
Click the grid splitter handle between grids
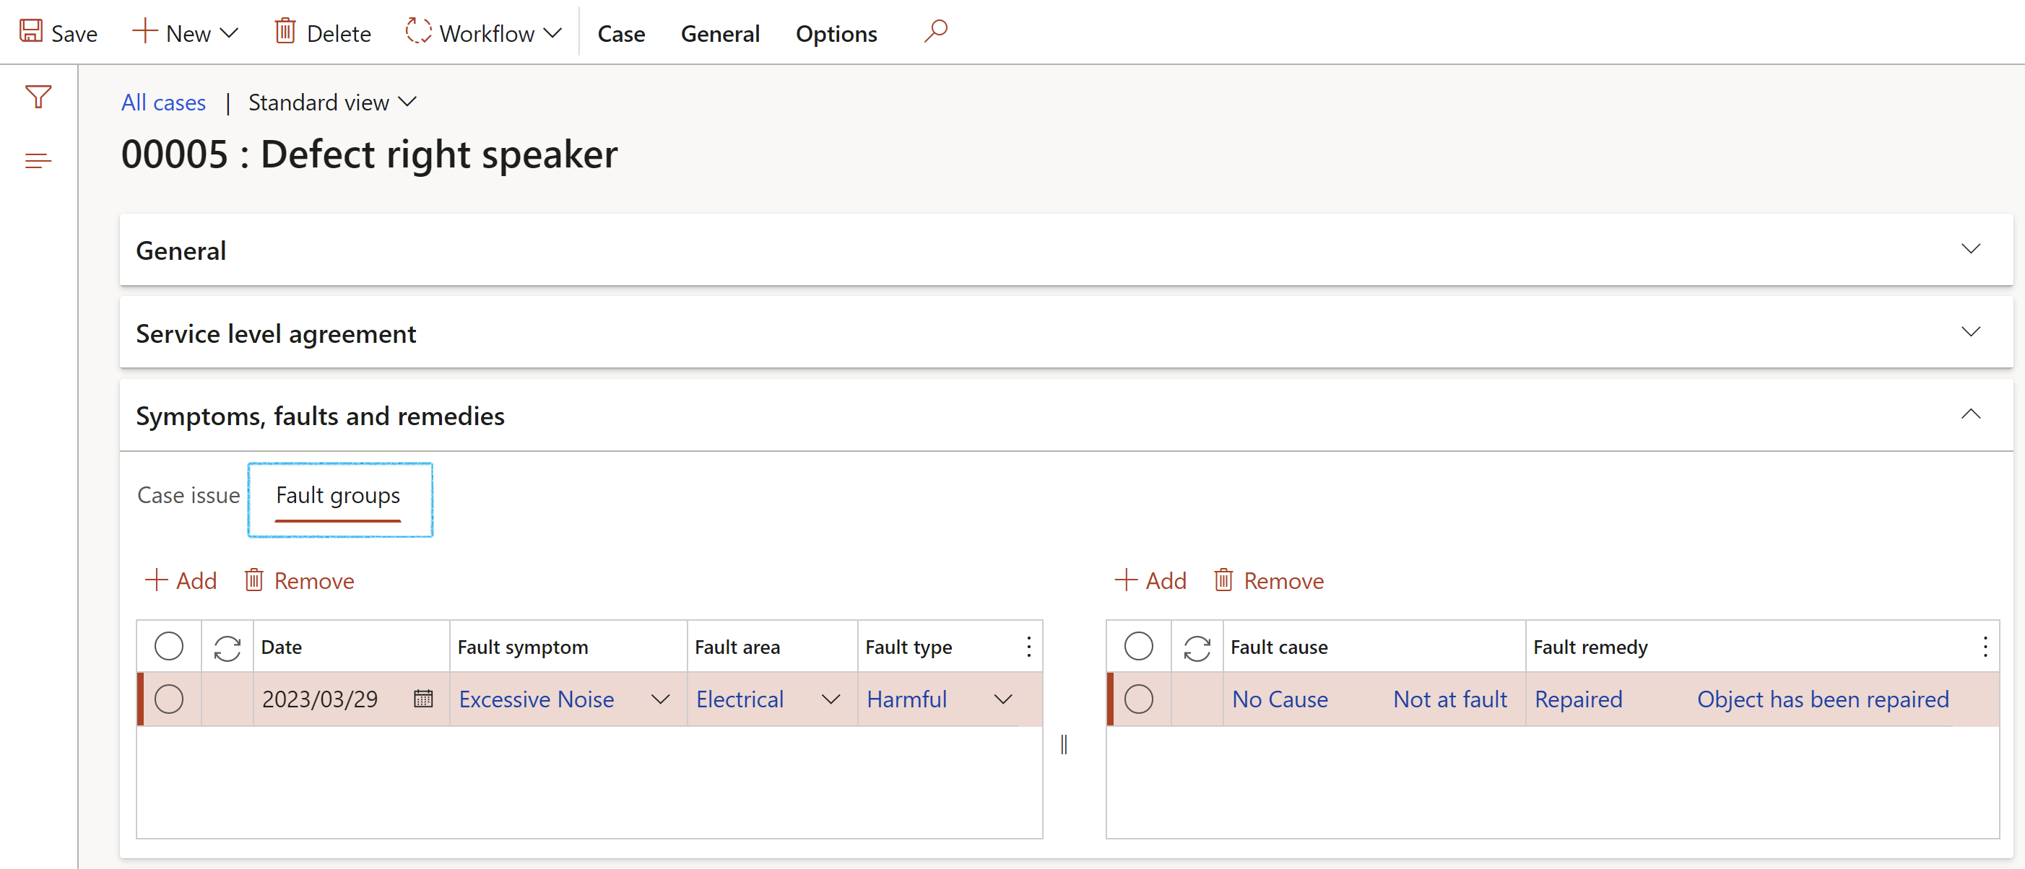tap(1064, 743)
